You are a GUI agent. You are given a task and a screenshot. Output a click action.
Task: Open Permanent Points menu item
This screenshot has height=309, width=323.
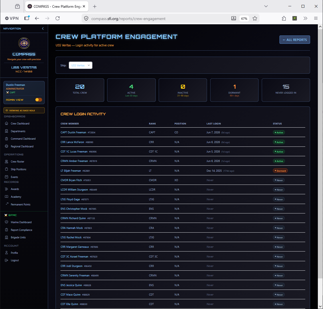(x=21, y=204)
